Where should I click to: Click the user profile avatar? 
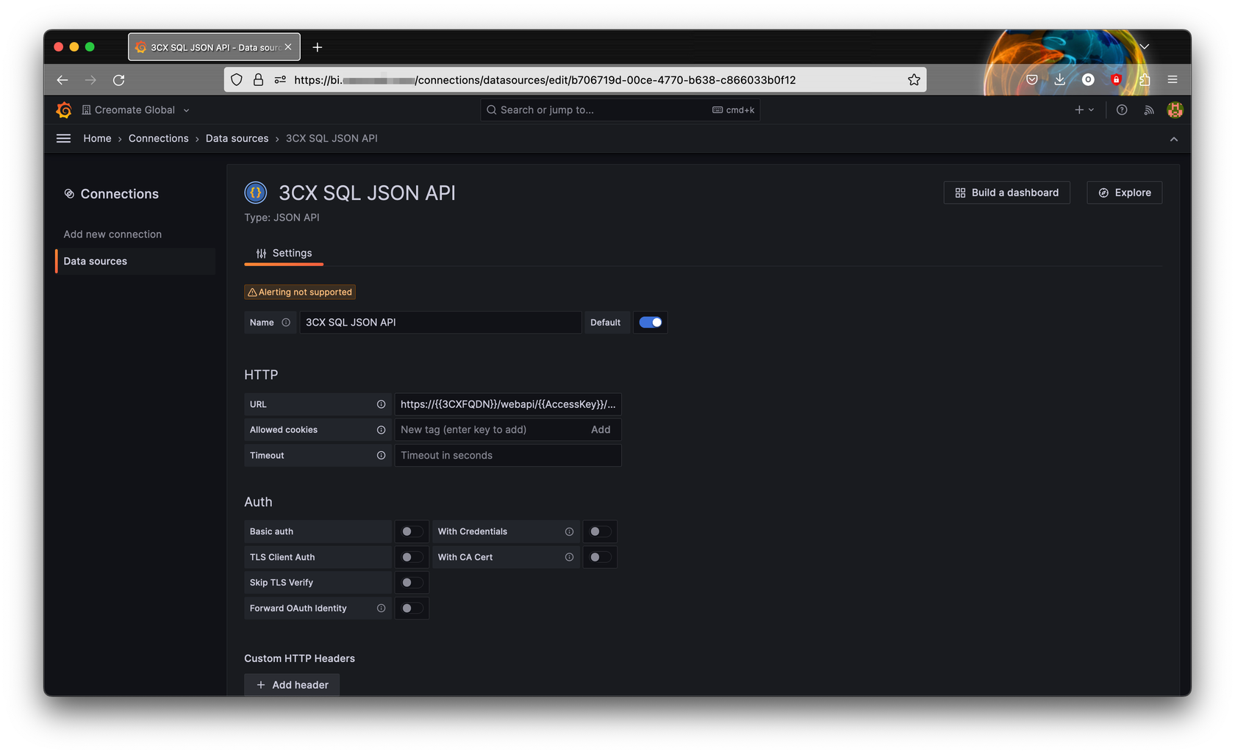(1175, 109)
